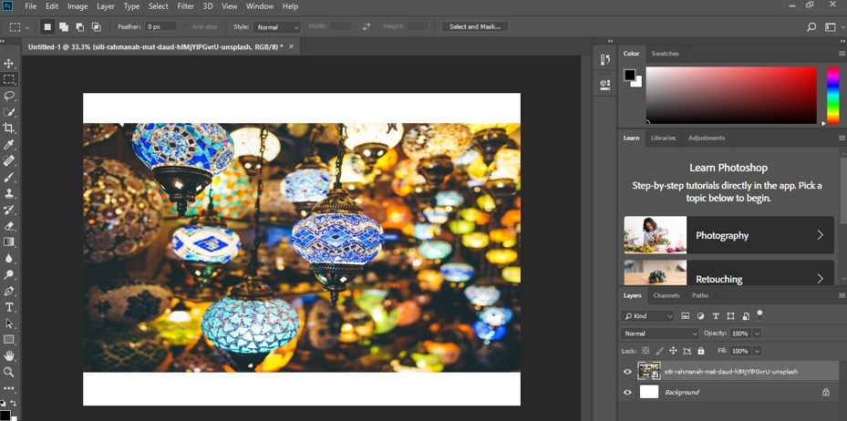847x421 pixels.
Task: Open the workspace switcher dropdown
Action: [831, 26]
